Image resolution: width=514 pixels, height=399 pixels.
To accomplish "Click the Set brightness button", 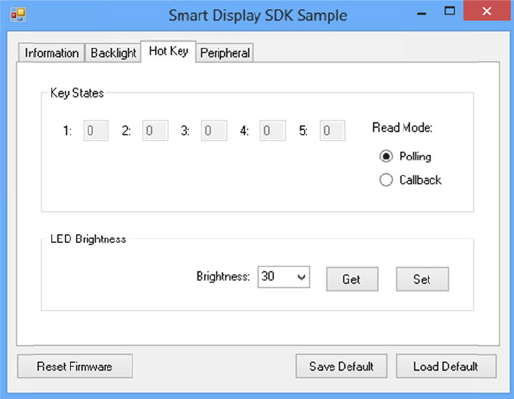I will pyautogui.click(x=422, y=279).
